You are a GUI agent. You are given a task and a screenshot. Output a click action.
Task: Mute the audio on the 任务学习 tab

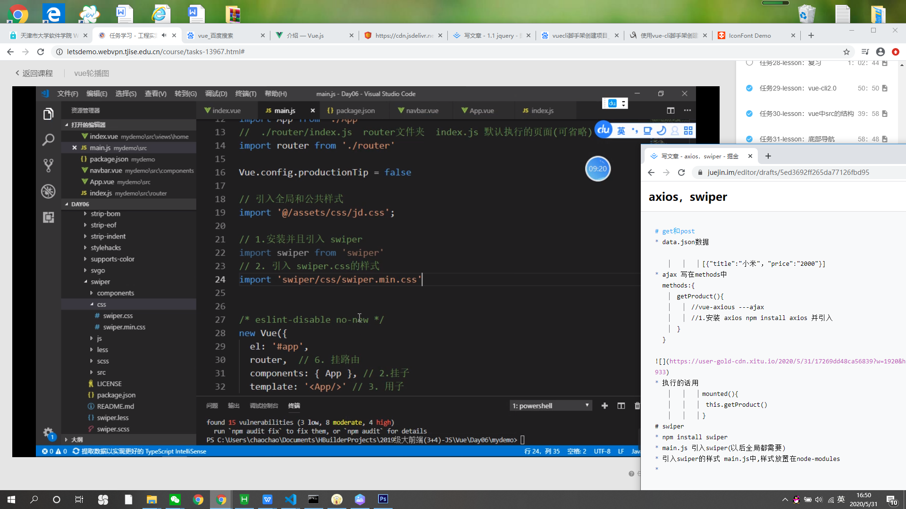coord(164,35)
